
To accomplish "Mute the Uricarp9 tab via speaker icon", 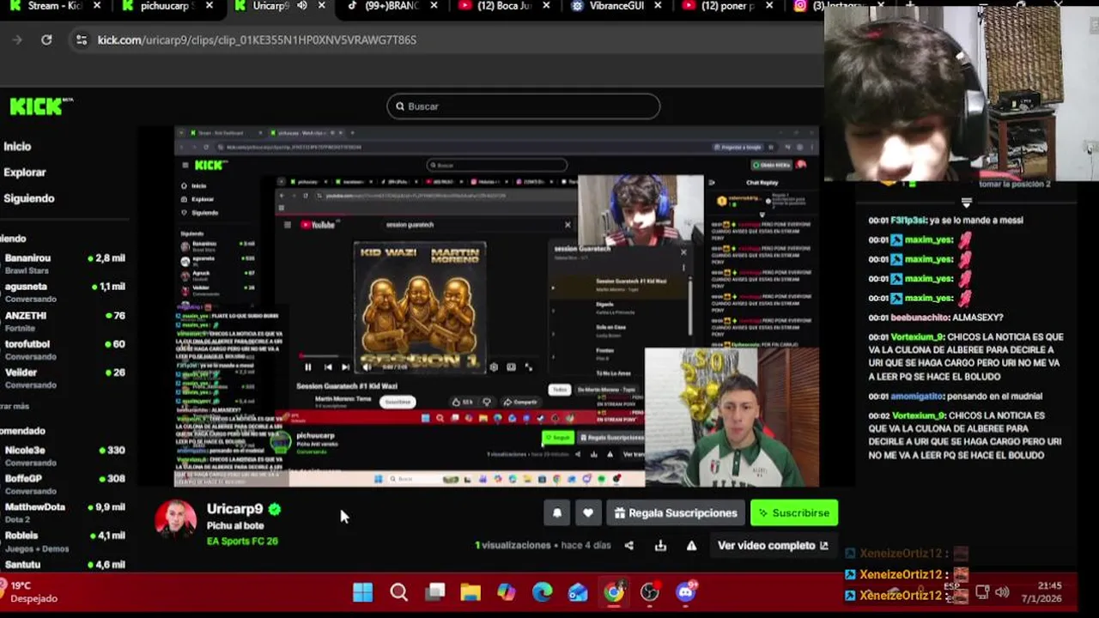I will tap(302, 6).
